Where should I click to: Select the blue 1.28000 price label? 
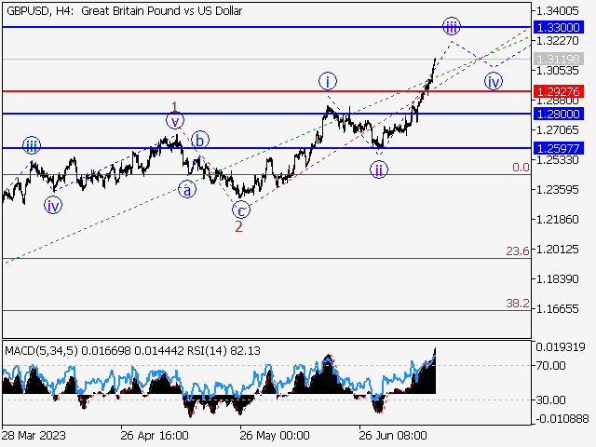point(559,114)
